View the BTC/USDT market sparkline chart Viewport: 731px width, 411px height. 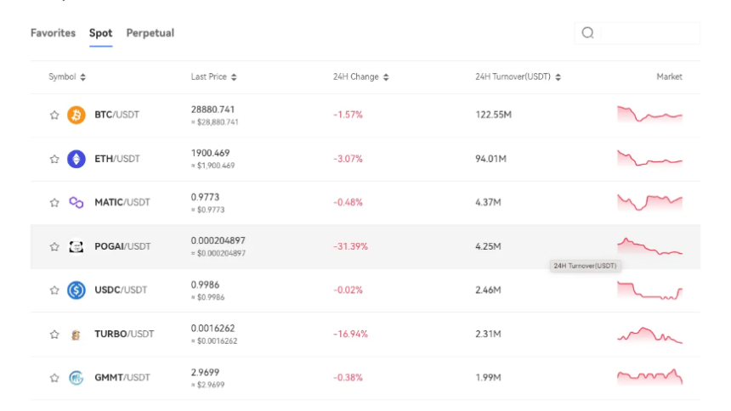[649, 115]
